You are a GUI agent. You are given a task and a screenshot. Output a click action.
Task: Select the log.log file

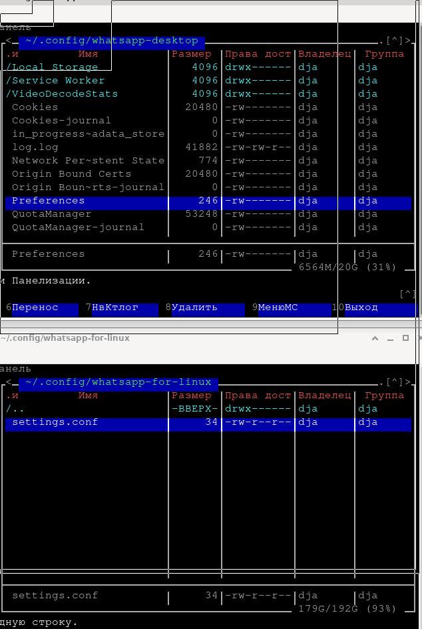pyautogui.click(x=208, y=147)
